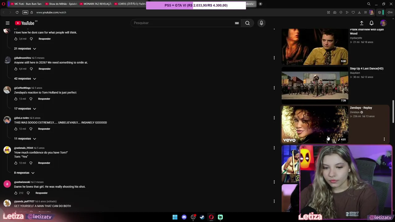Open the YouTube create upload icon
This screenshot has width=395, height=222.
(x=362, y=23)
